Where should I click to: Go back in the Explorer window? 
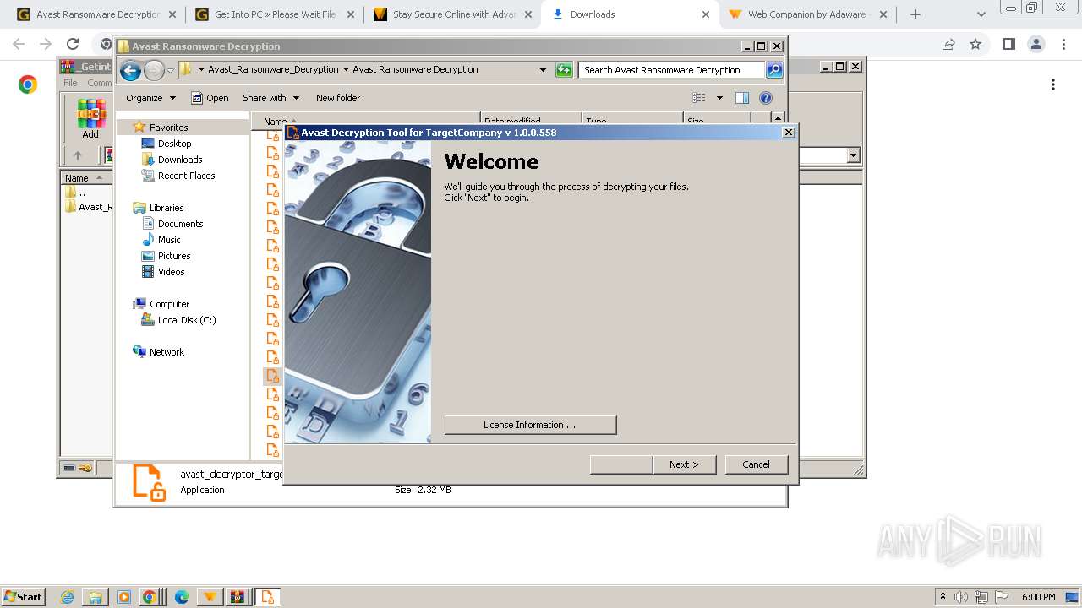(130, 70)
